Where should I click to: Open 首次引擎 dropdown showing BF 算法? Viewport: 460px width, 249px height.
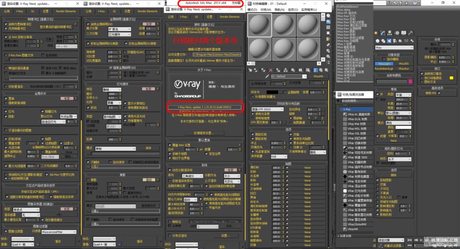119,29
